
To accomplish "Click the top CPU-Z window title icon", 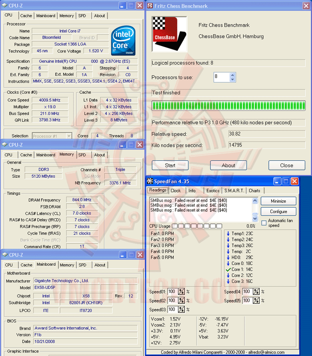I will point(4,5).
